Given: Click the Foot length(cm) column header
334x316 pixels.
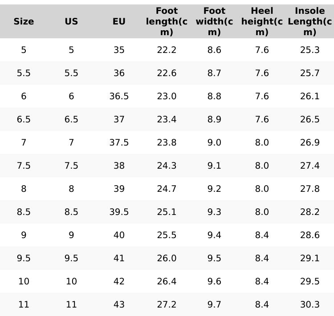Looking at the screenshot, I should click(x=167, y=21).
